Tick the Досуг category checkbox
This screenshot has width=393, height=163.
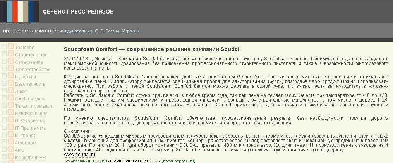coord(4,90)
